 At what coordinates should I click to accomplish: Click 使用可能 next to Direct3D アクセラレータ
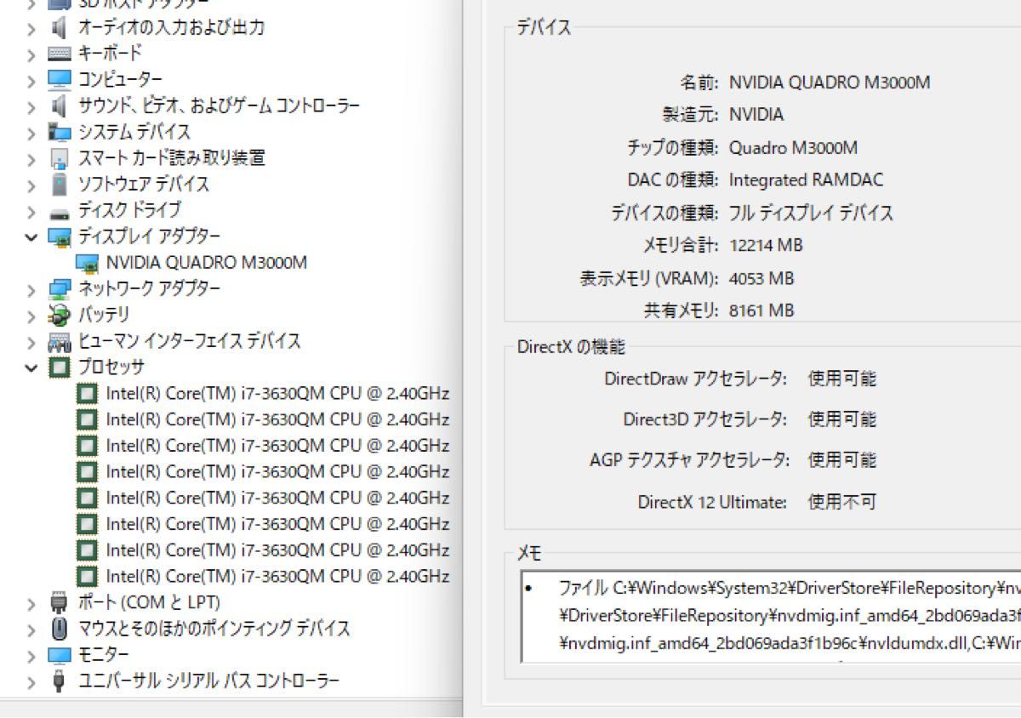click(x=841, y=420)
